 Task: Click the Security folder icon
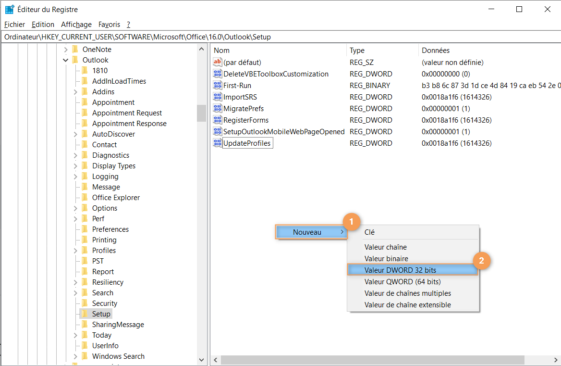click(x=85, y=303)
